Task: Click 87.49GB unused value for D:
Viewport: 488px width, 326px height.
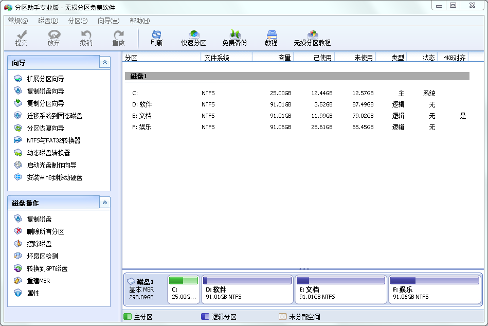Action: point(363,104)
